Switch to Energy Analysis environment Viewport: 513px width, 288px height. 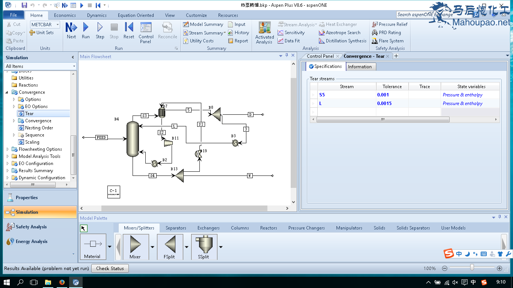[40, 241]
